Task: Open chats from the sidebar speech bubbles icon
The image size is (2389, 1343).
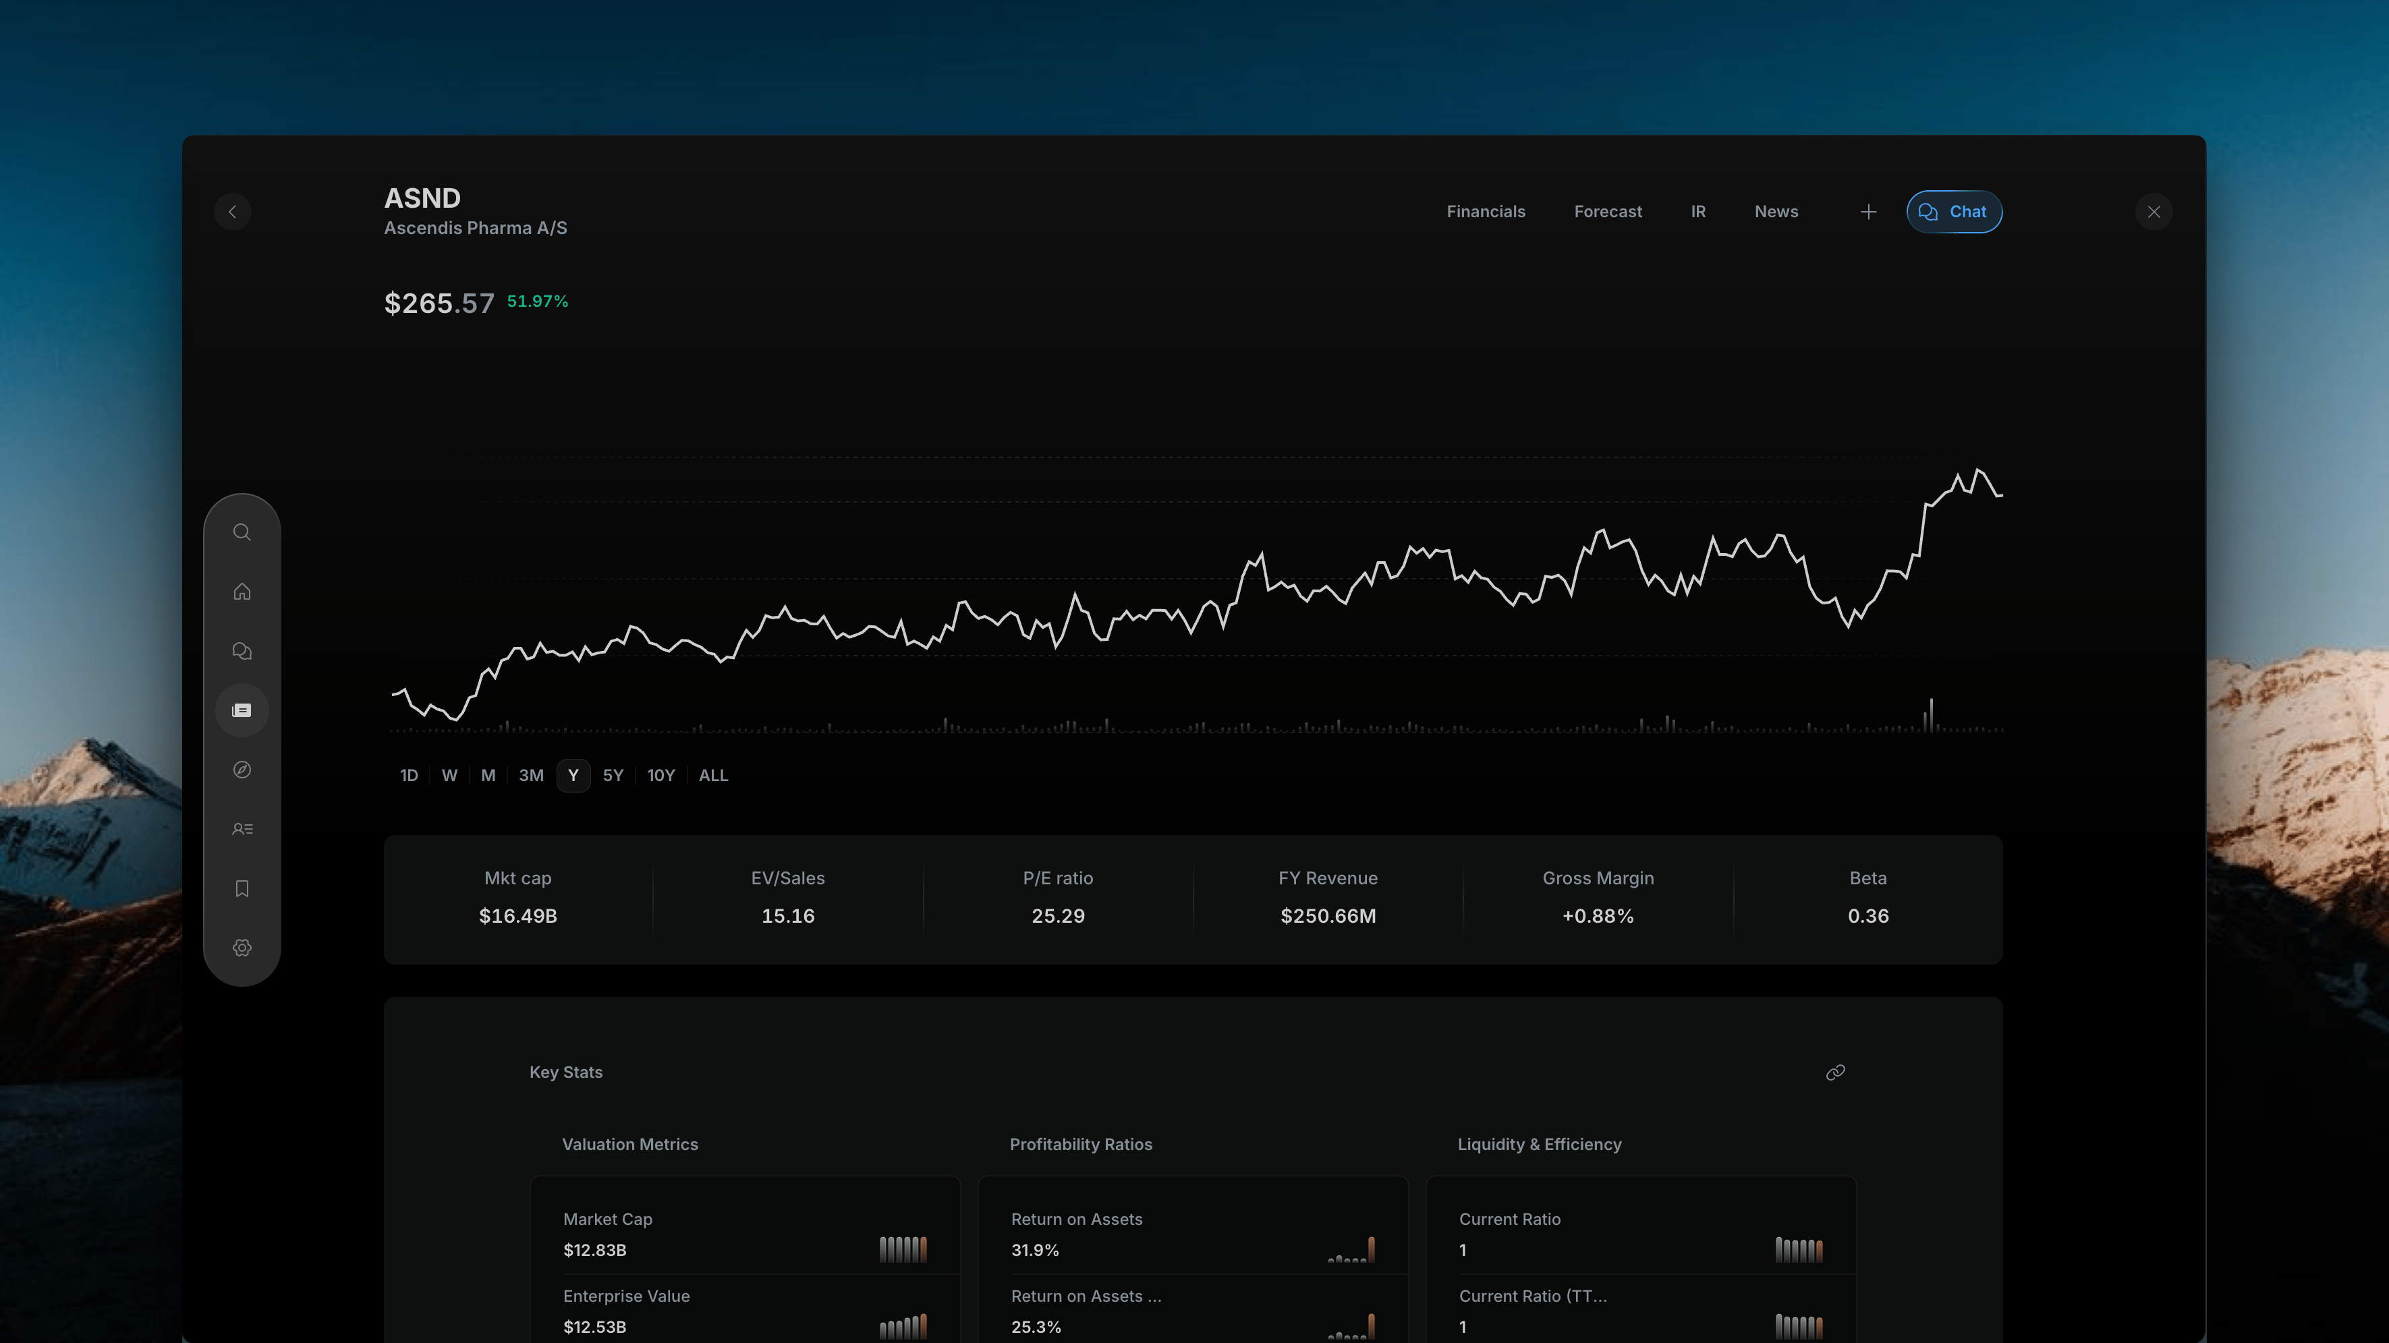Action: pyautogui.click(x=242, y=651)
